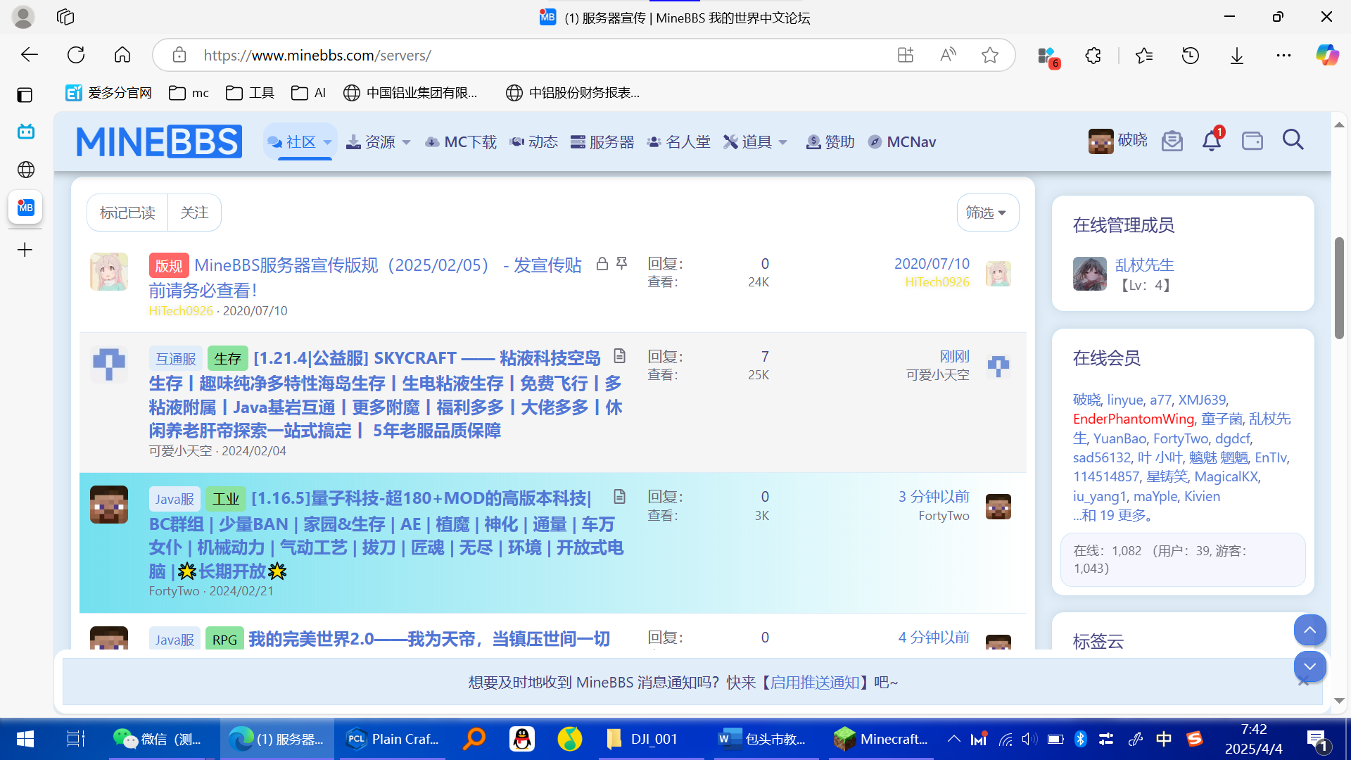Open the Copilot icon

pyautogui.click(x=1327, y=55)
